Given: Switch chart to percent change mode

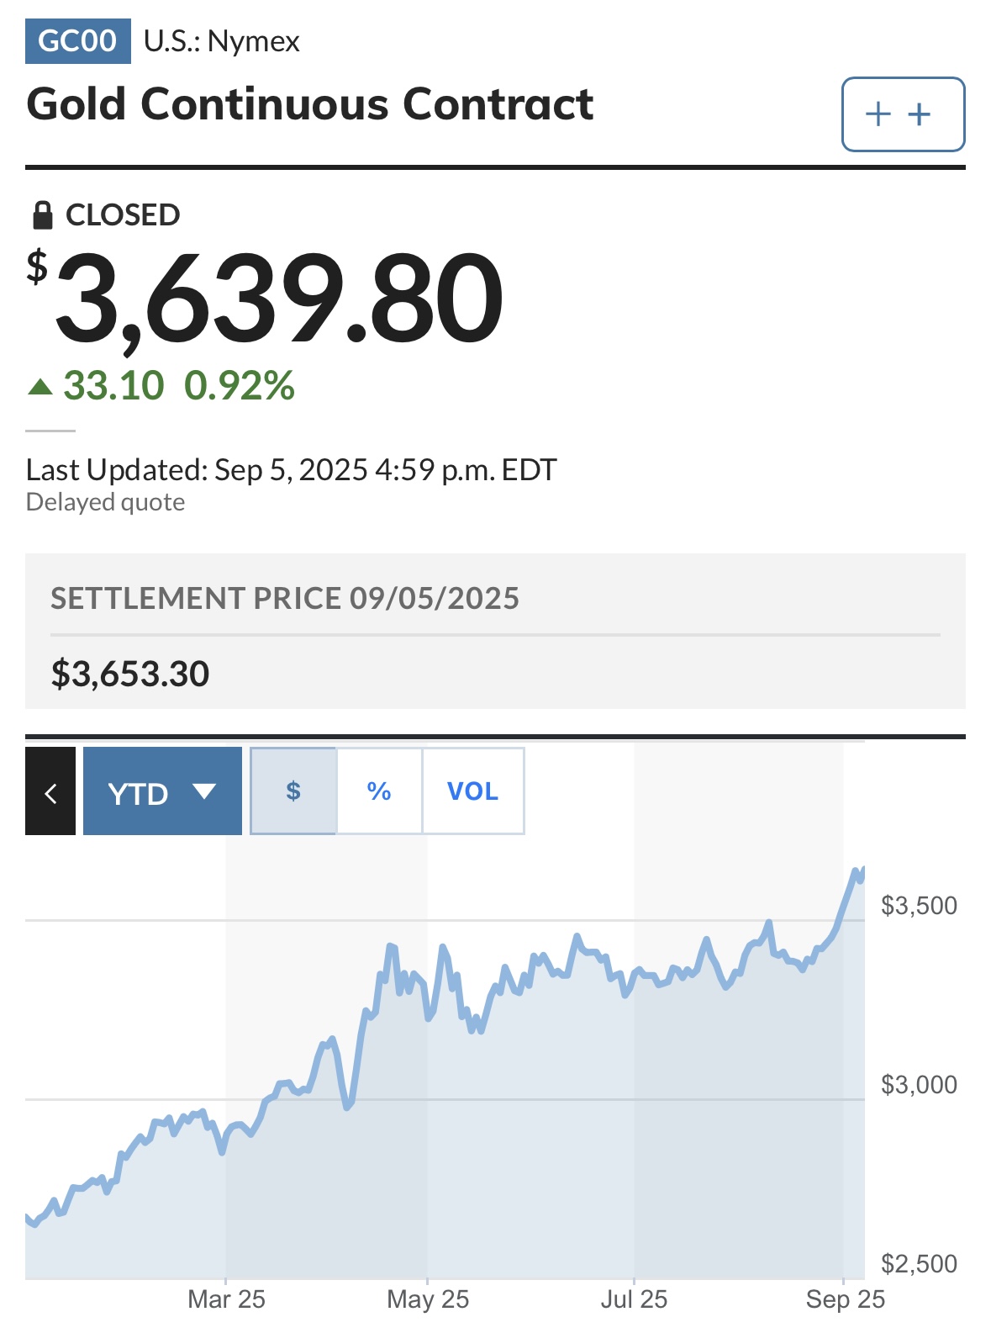Looking at the screenshot, I should [x=379, y=791].
